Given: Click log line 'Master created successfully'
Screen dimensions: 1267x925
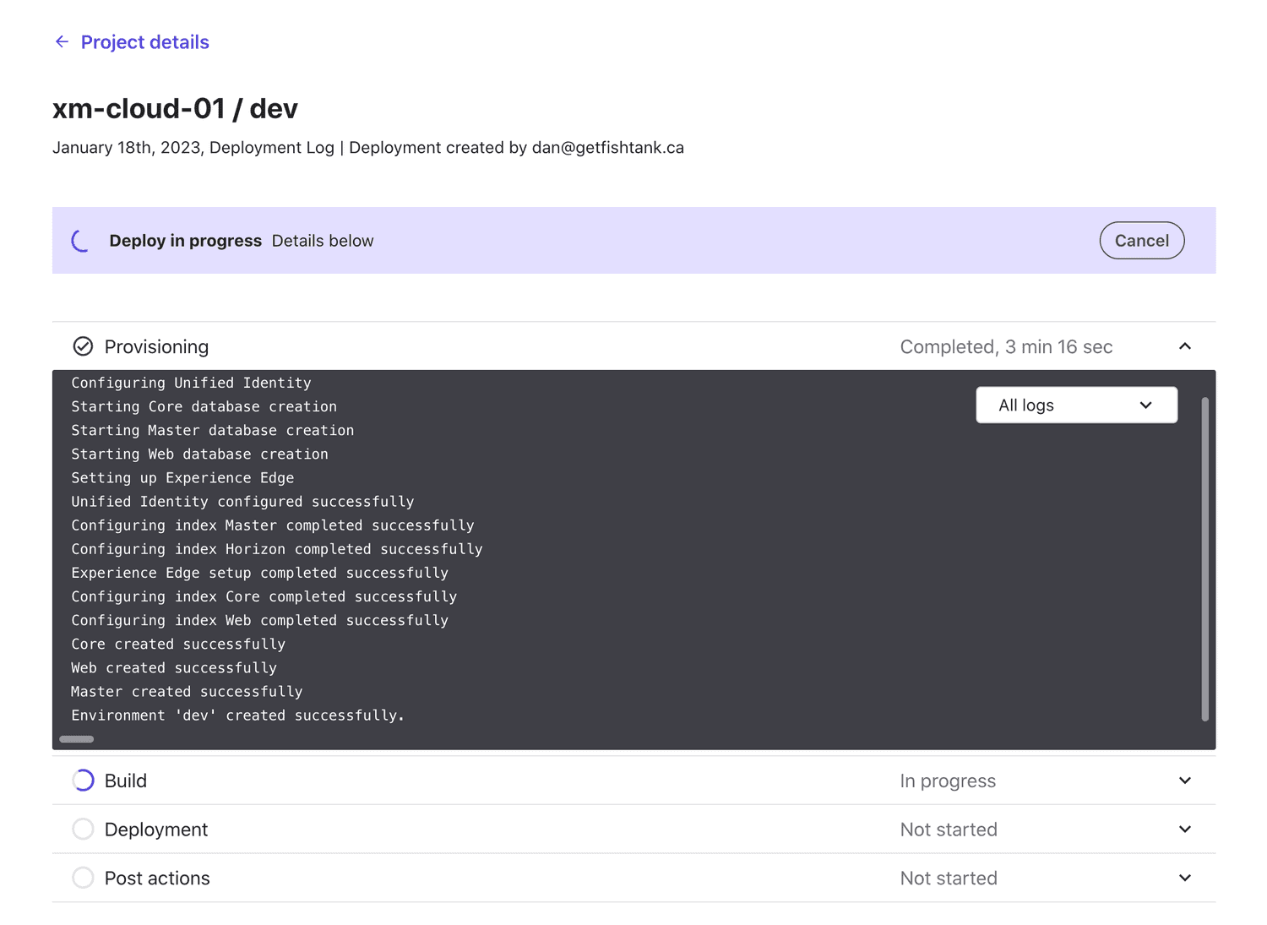Looking at the screenshot, I should [187, 691].
